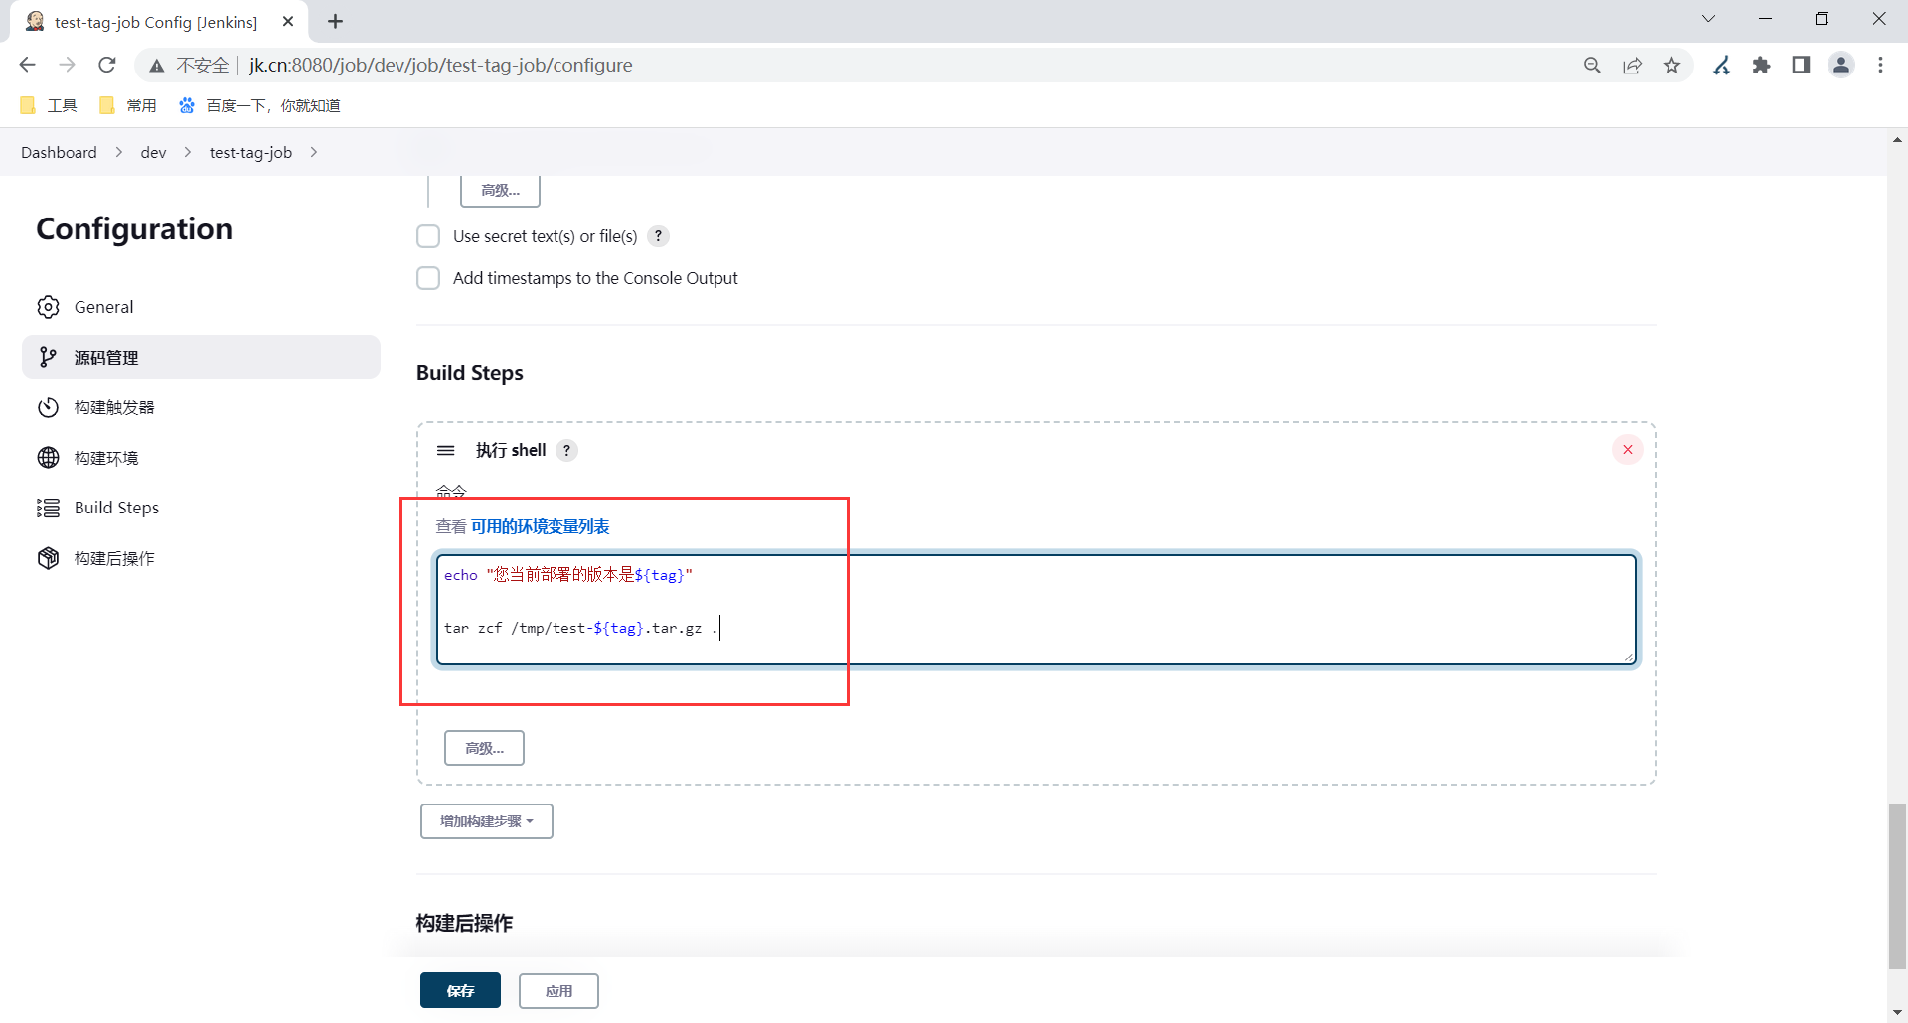Viewport: 1908px width, 1023px height.
Task: Open help for 执行 shell step
Action: [567, 450]
